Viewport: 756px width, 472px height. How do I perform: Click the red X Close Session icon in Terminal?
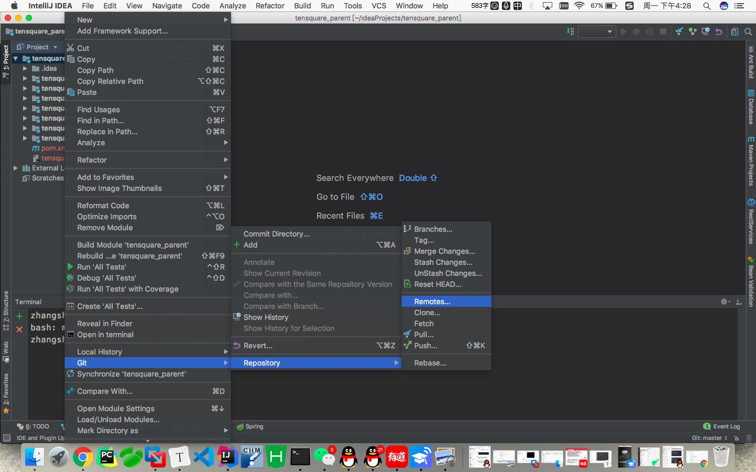19,329
